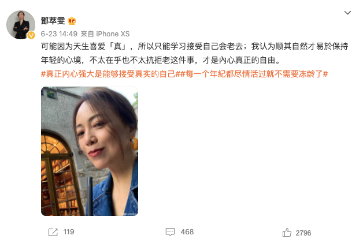Image resolution: width=363 pixels, height=243 pixels.
Task: Open the post options chevron menu
Action: (x=347, y=13)
